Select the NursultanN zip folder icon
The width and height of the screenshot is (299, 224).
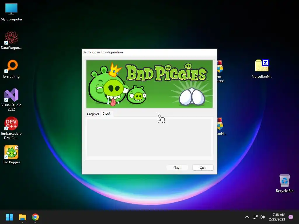pyautogui.click(x=262, y=69)
